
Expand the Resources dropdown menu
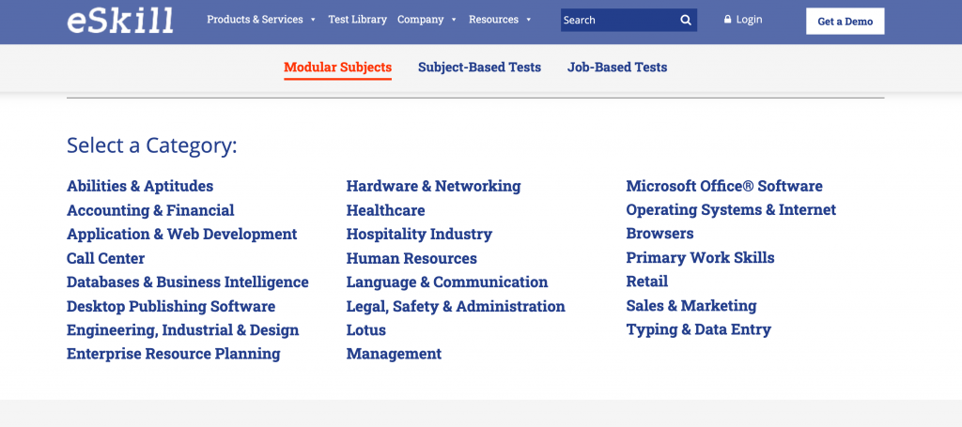click(500, 20)
